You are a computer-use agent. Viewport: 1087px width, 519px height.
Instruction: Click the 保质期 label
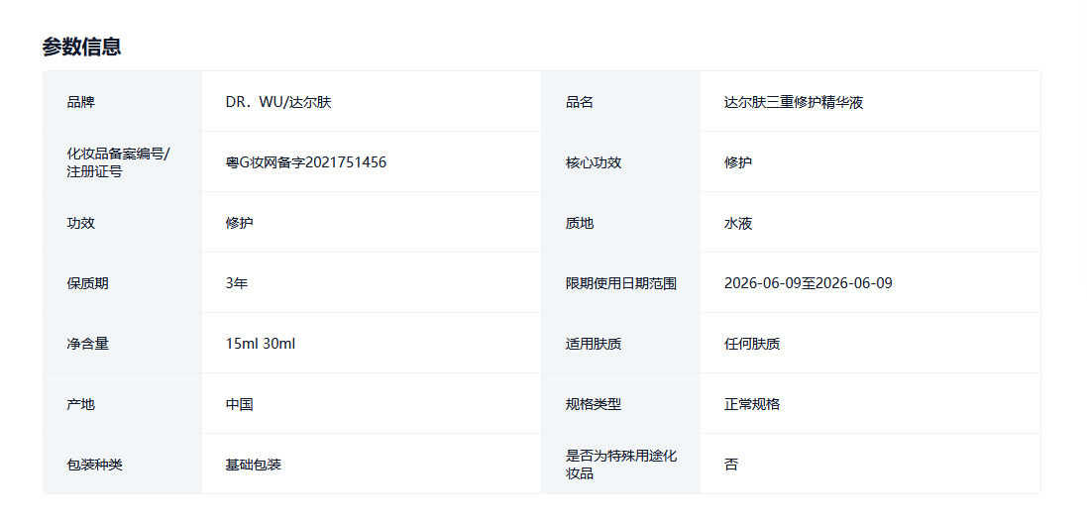[x=88, y=283]
